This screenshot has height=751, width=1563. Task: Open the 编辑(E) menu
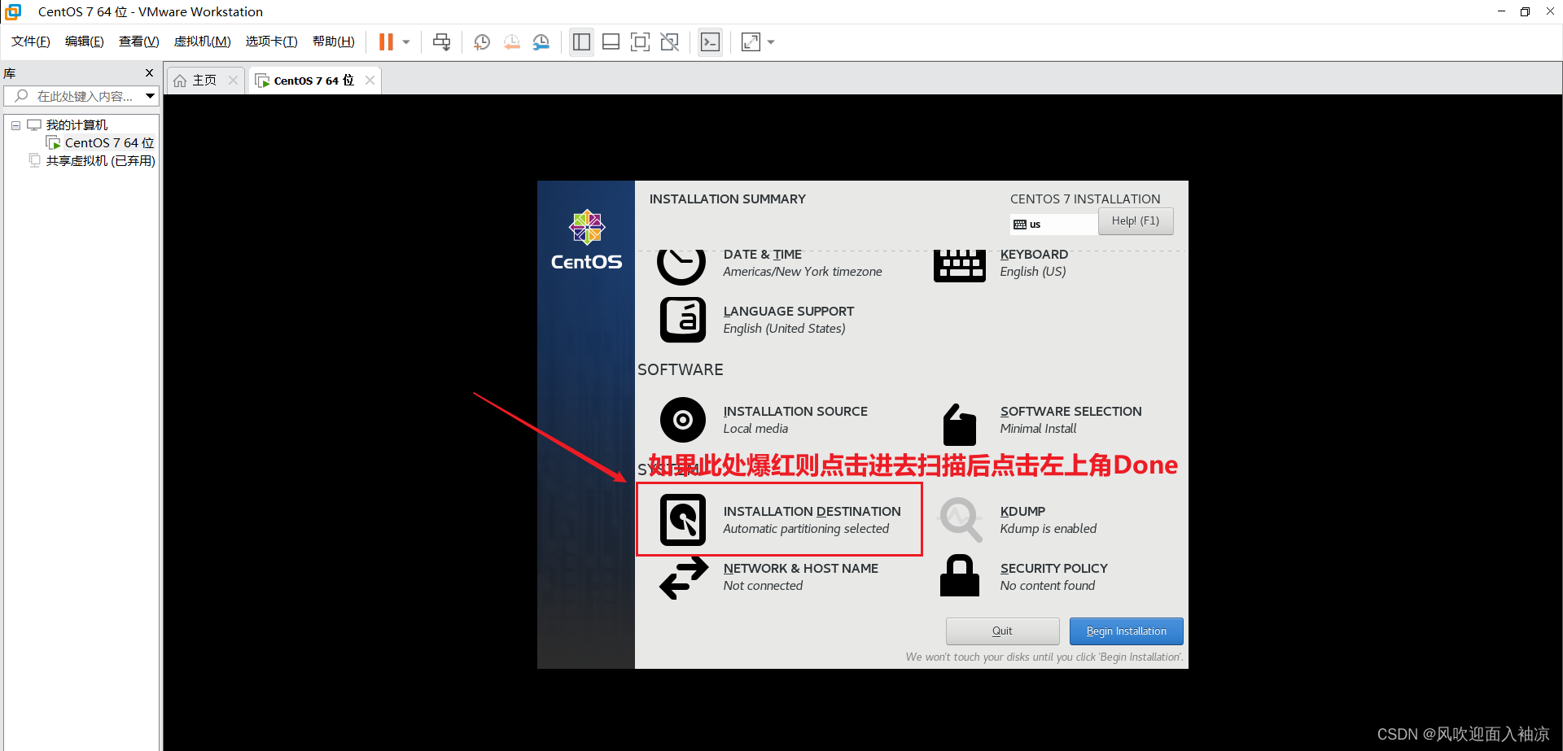tap(85, 41)
